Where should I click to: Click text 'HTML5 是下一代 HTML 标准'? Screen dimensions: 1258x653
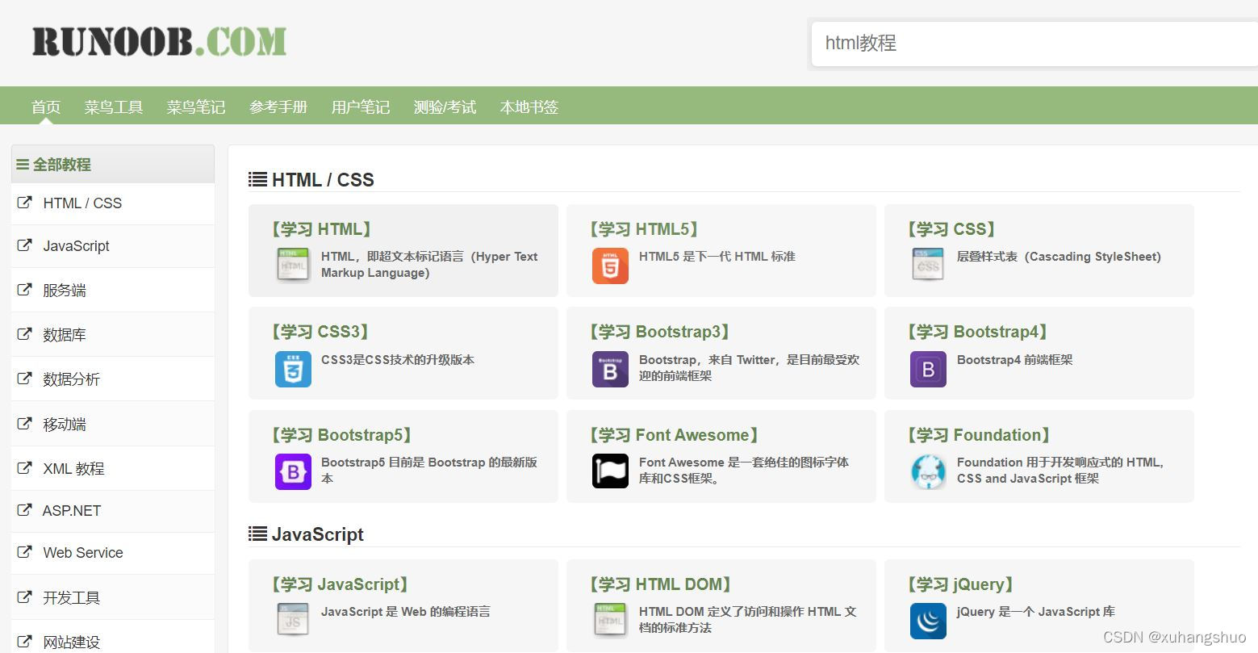point(717,257)
